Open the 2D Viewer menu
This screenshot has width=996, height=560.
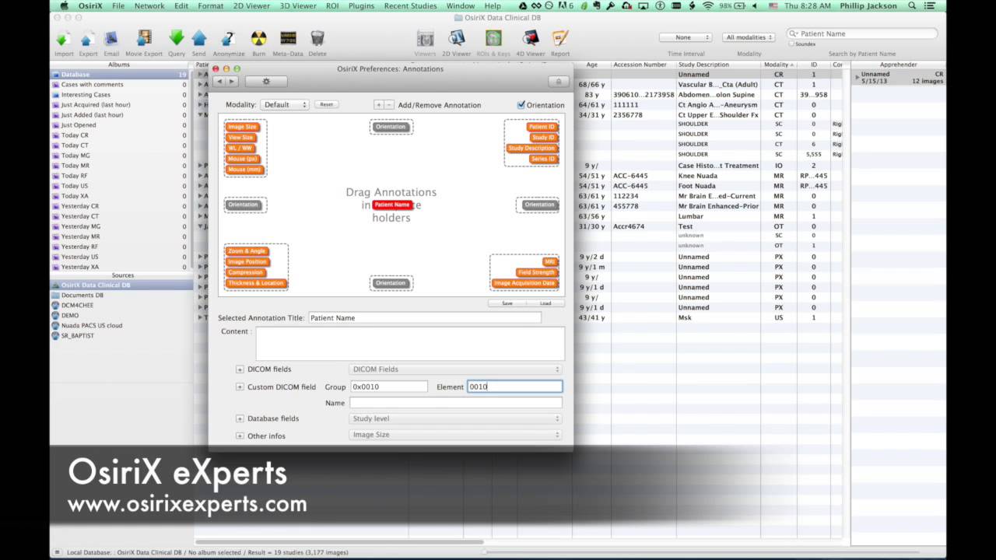tap(251, 5)
